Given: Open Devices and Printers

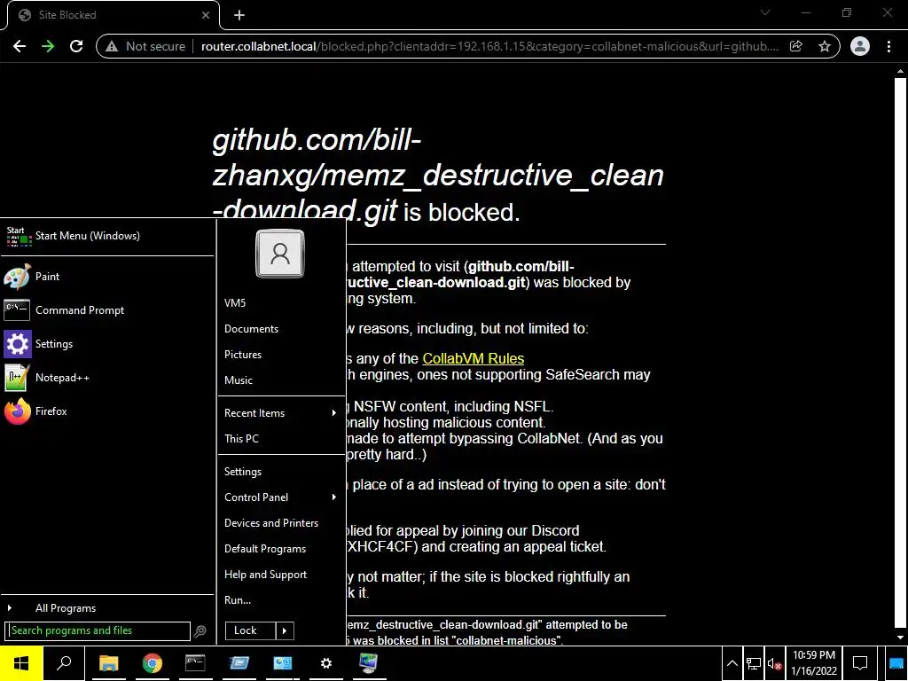Looking at the screenshot, I should 281,523.
